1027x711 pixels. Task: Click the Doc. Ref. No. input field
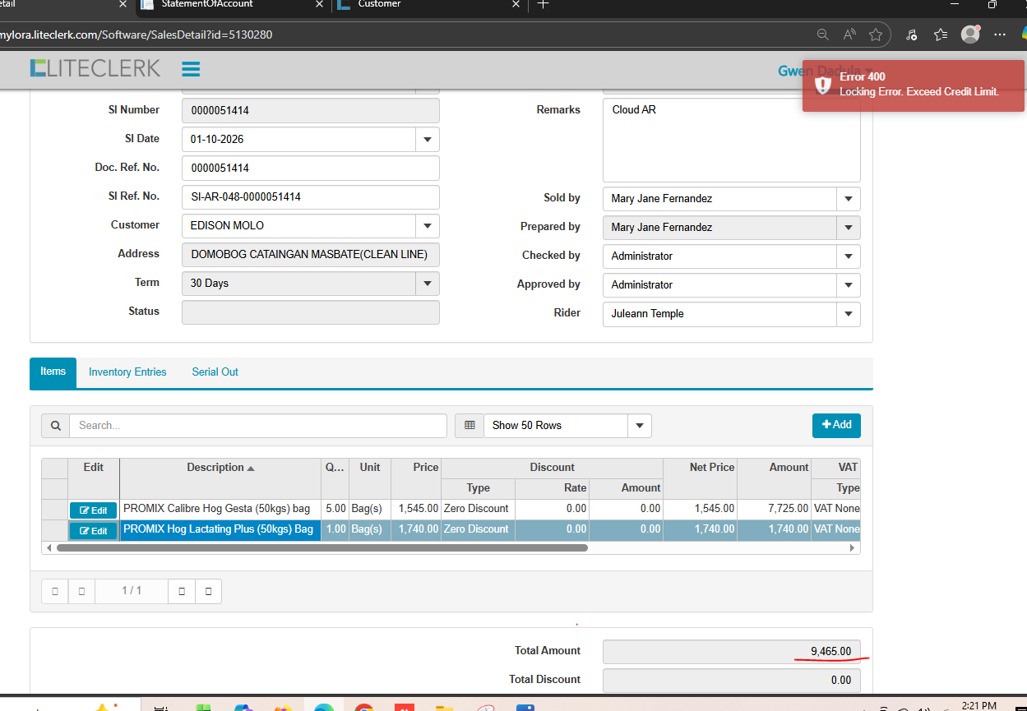pyautogui.click(x=310, y=169)
